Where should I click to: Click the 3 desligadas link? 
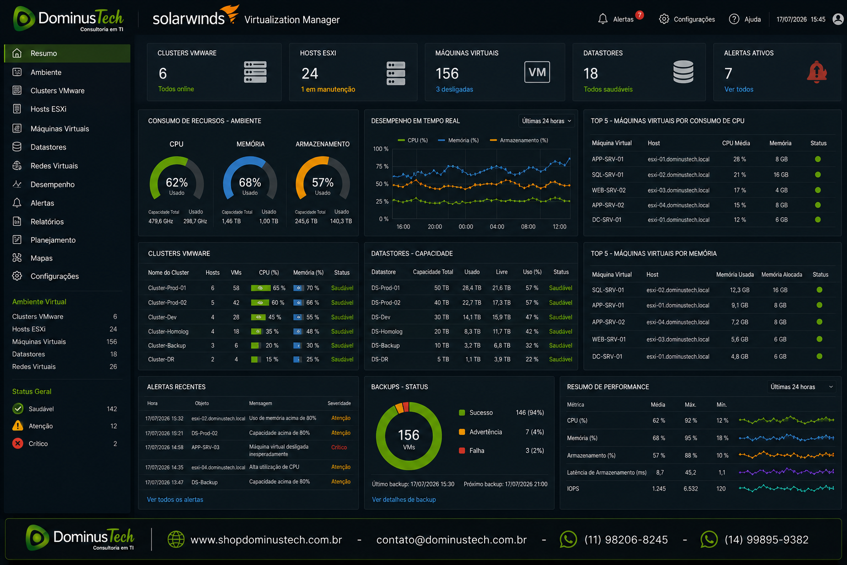tap(454, 89)
